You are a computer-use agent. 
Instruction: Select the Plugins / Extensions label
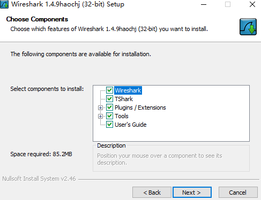pos(140,107)
